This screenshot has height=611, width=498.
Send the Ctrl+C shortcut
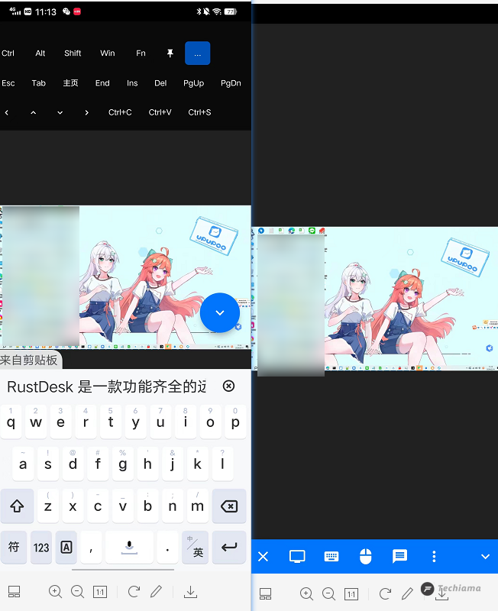click(120, 112)
